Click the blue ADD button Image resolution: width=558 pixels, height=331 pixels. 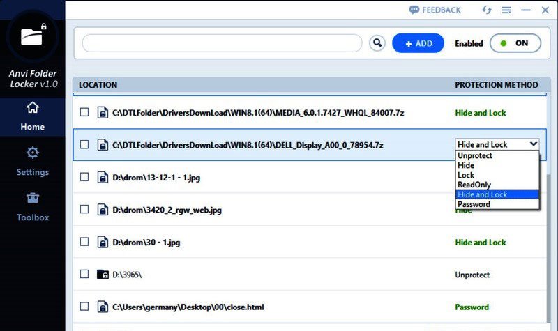(x=418, y=43)
